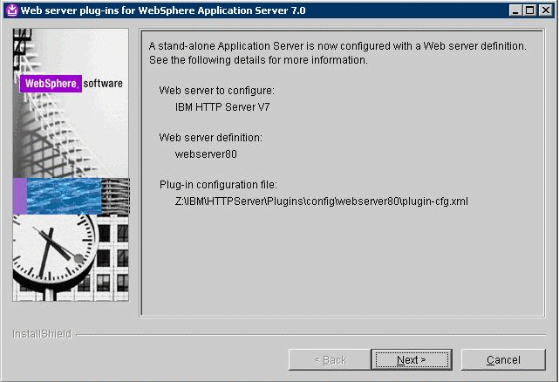Image resolution: width=559 pixels, height=382 pixels.
Task: Click the window title text
Action: point(163,10)
